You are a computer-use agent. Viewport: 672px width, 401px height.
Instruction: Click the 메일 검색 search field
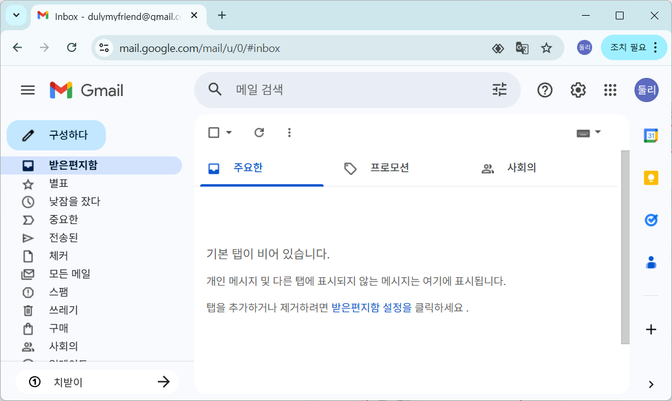(358, 89)
